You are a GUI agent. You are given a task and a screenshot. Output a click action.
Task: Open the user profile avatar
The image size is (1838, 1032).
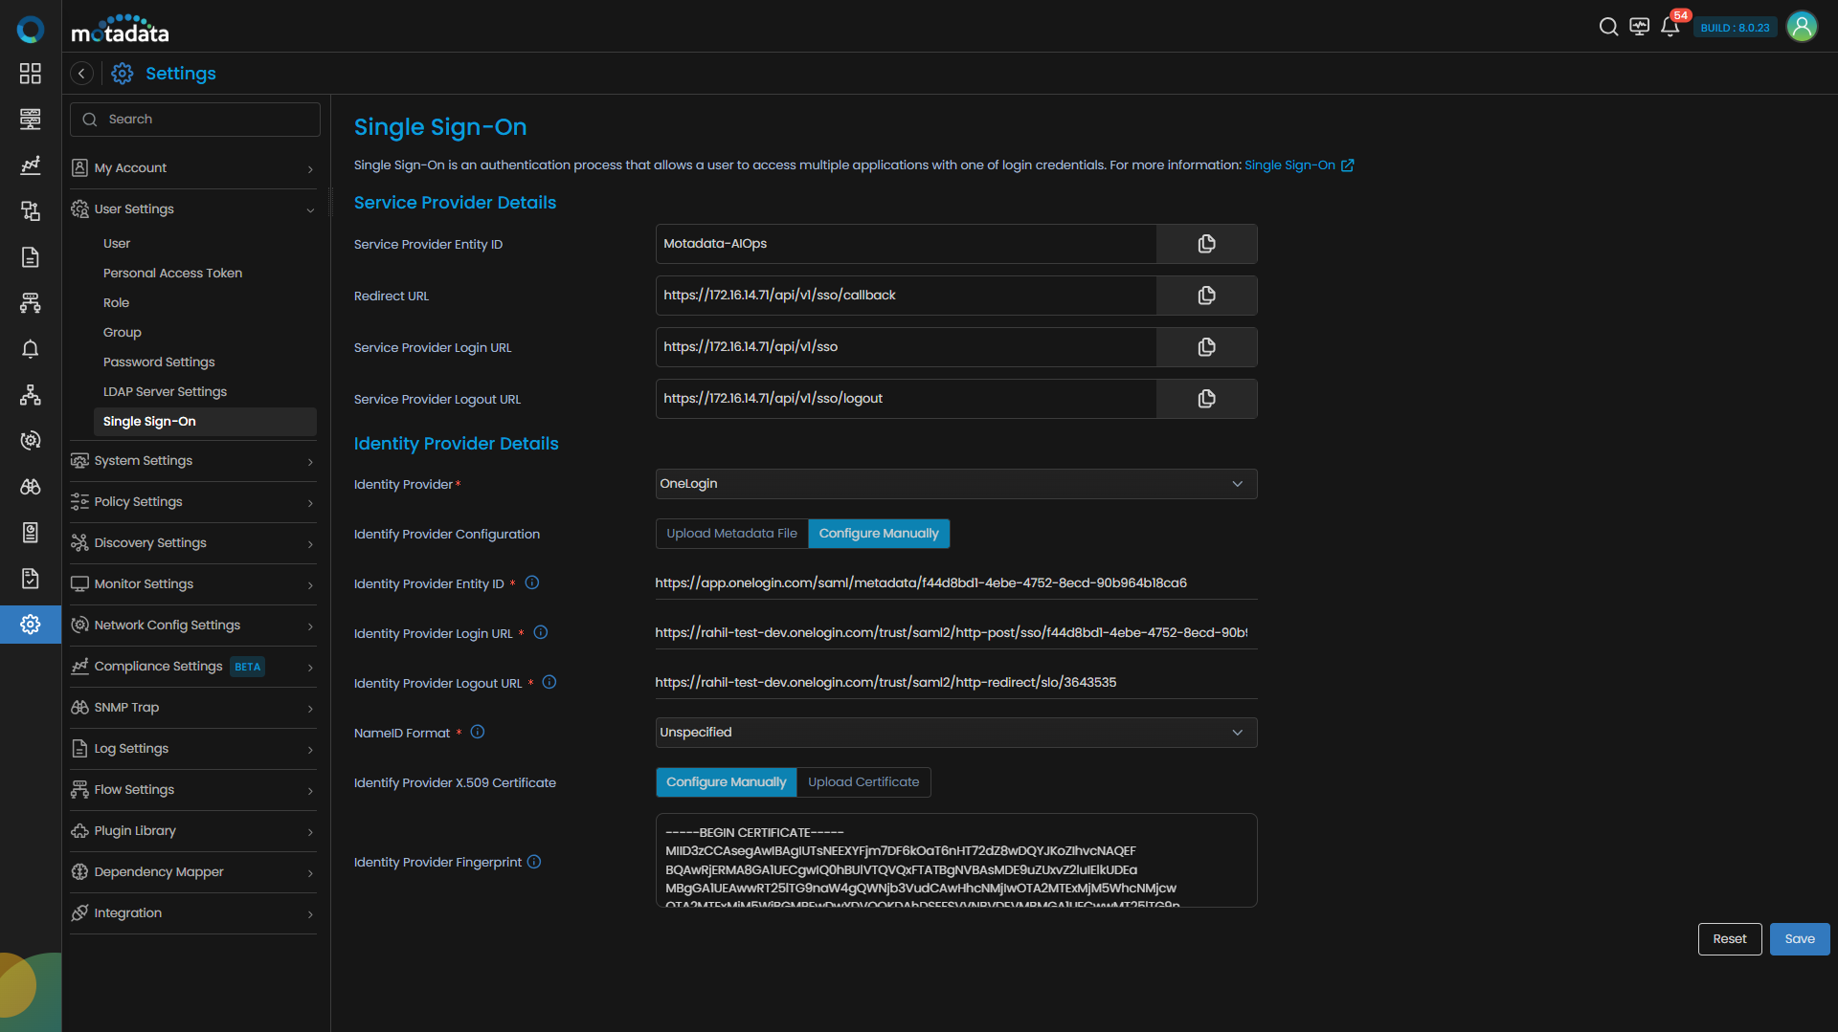click(x=1801, y=27)
